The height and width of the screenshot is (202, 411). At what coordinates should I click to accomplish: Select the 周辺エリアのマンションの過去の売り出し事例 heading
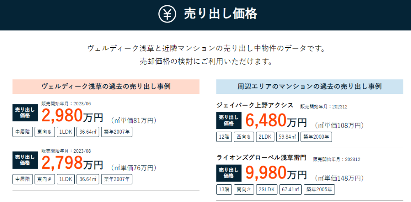[x=309, y=86]
